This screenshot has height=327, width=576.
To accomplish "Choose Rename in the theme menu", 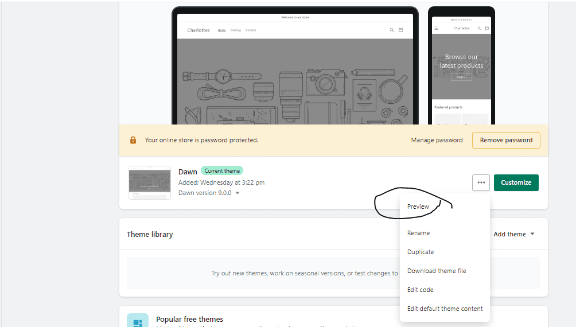I will tap(418, 233).
